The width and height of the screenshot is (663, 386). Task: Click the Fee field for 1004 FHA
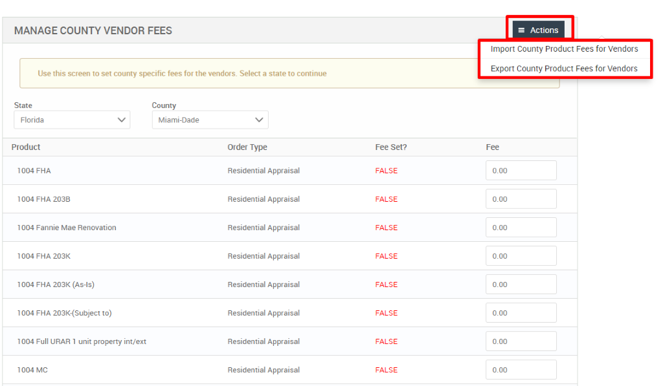click(521, 170)
